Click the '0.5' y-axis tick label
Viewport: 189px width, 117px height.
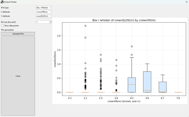pyautogui.click(x=59, y=78)
